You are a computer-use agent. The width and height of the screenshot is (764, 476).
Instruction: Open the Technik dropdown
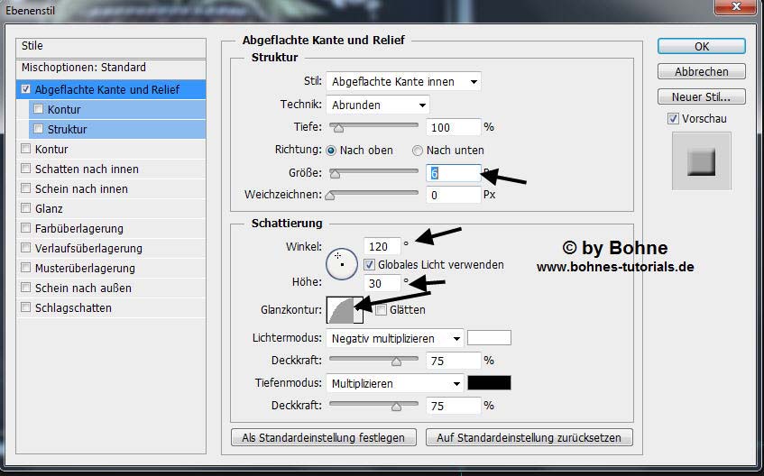(x=377, y=105)
